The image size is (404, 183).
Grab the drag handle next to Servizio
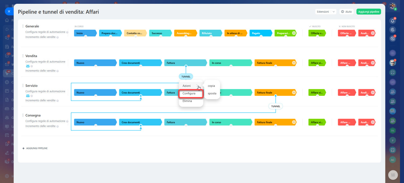[x=23, y=86]
